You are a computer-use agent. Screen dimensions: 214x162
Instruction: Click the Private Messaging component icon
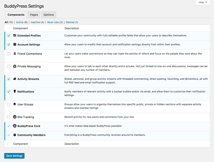point(15,66)
